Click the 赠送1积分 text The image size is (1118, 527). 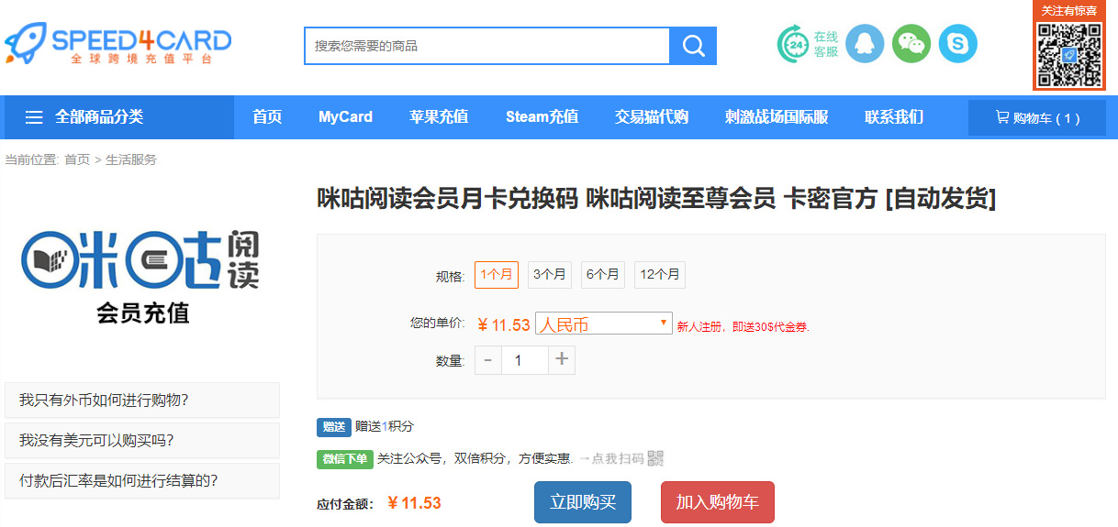click(x=385, y=426)
